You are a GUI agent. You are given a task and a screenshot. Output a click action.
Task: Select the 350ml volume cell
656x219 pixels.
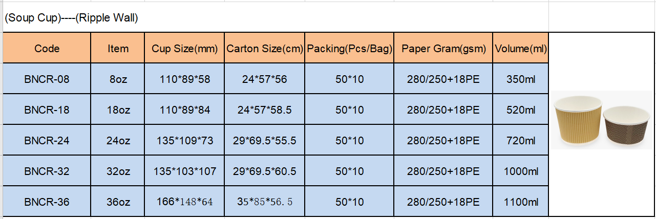pyautogui.click(x=521, y=79)
